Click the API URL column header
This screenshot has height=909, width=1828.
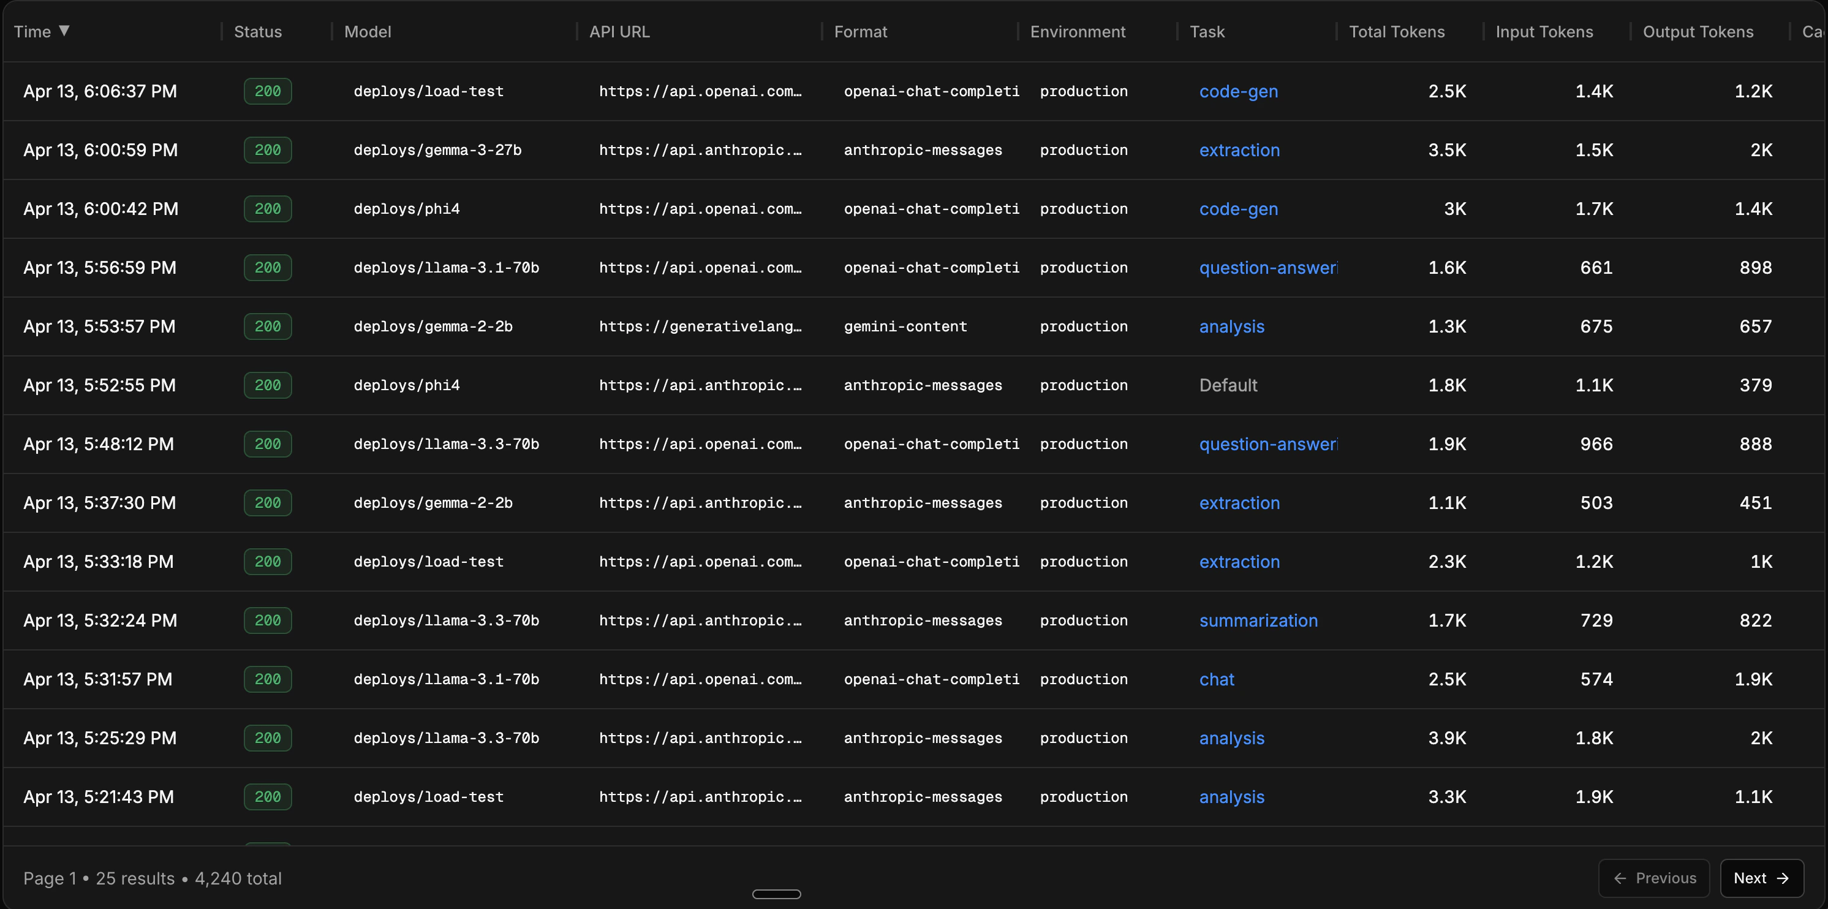(x=619, y=32)
